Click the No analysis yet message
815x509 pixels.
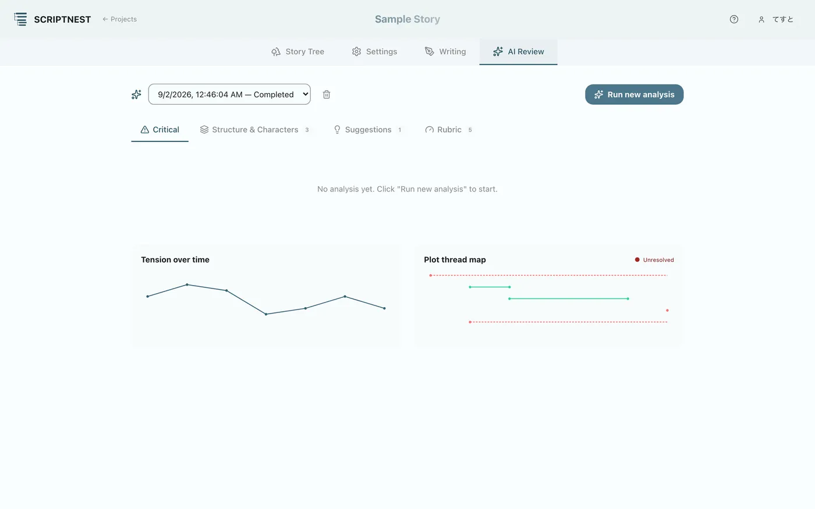[x=408, y=189]
